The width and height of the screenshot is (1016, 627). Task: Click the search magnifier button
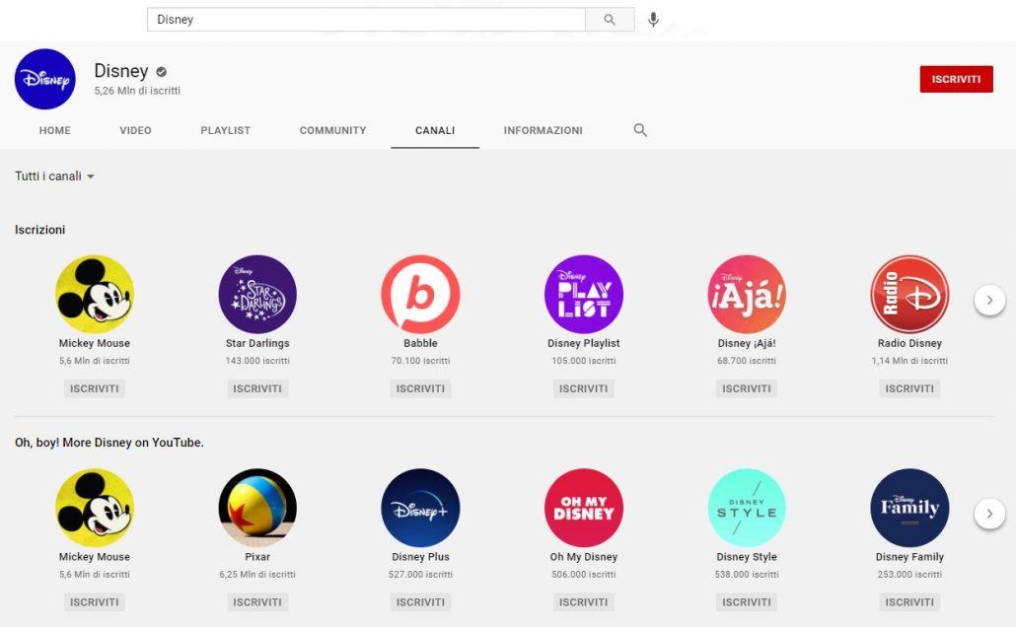(609, 20)
